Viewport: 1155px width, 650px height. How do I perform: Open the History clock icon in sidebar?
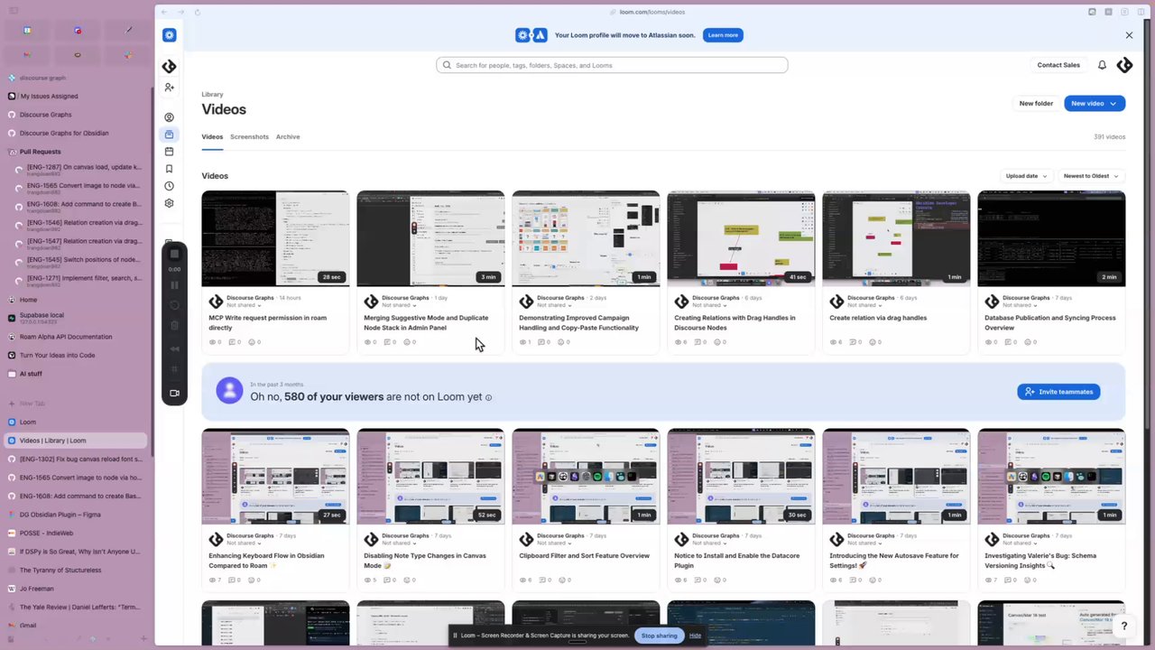click(169, 186)
